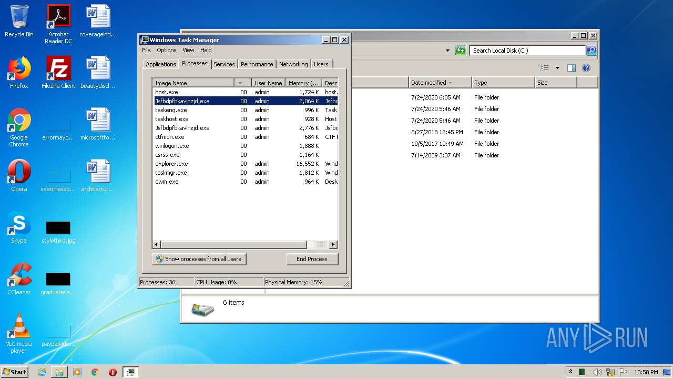673x379 pixels.
Task: Show hidden tray icons arrow
Action: pyautogui.click(x=571, y=372)
